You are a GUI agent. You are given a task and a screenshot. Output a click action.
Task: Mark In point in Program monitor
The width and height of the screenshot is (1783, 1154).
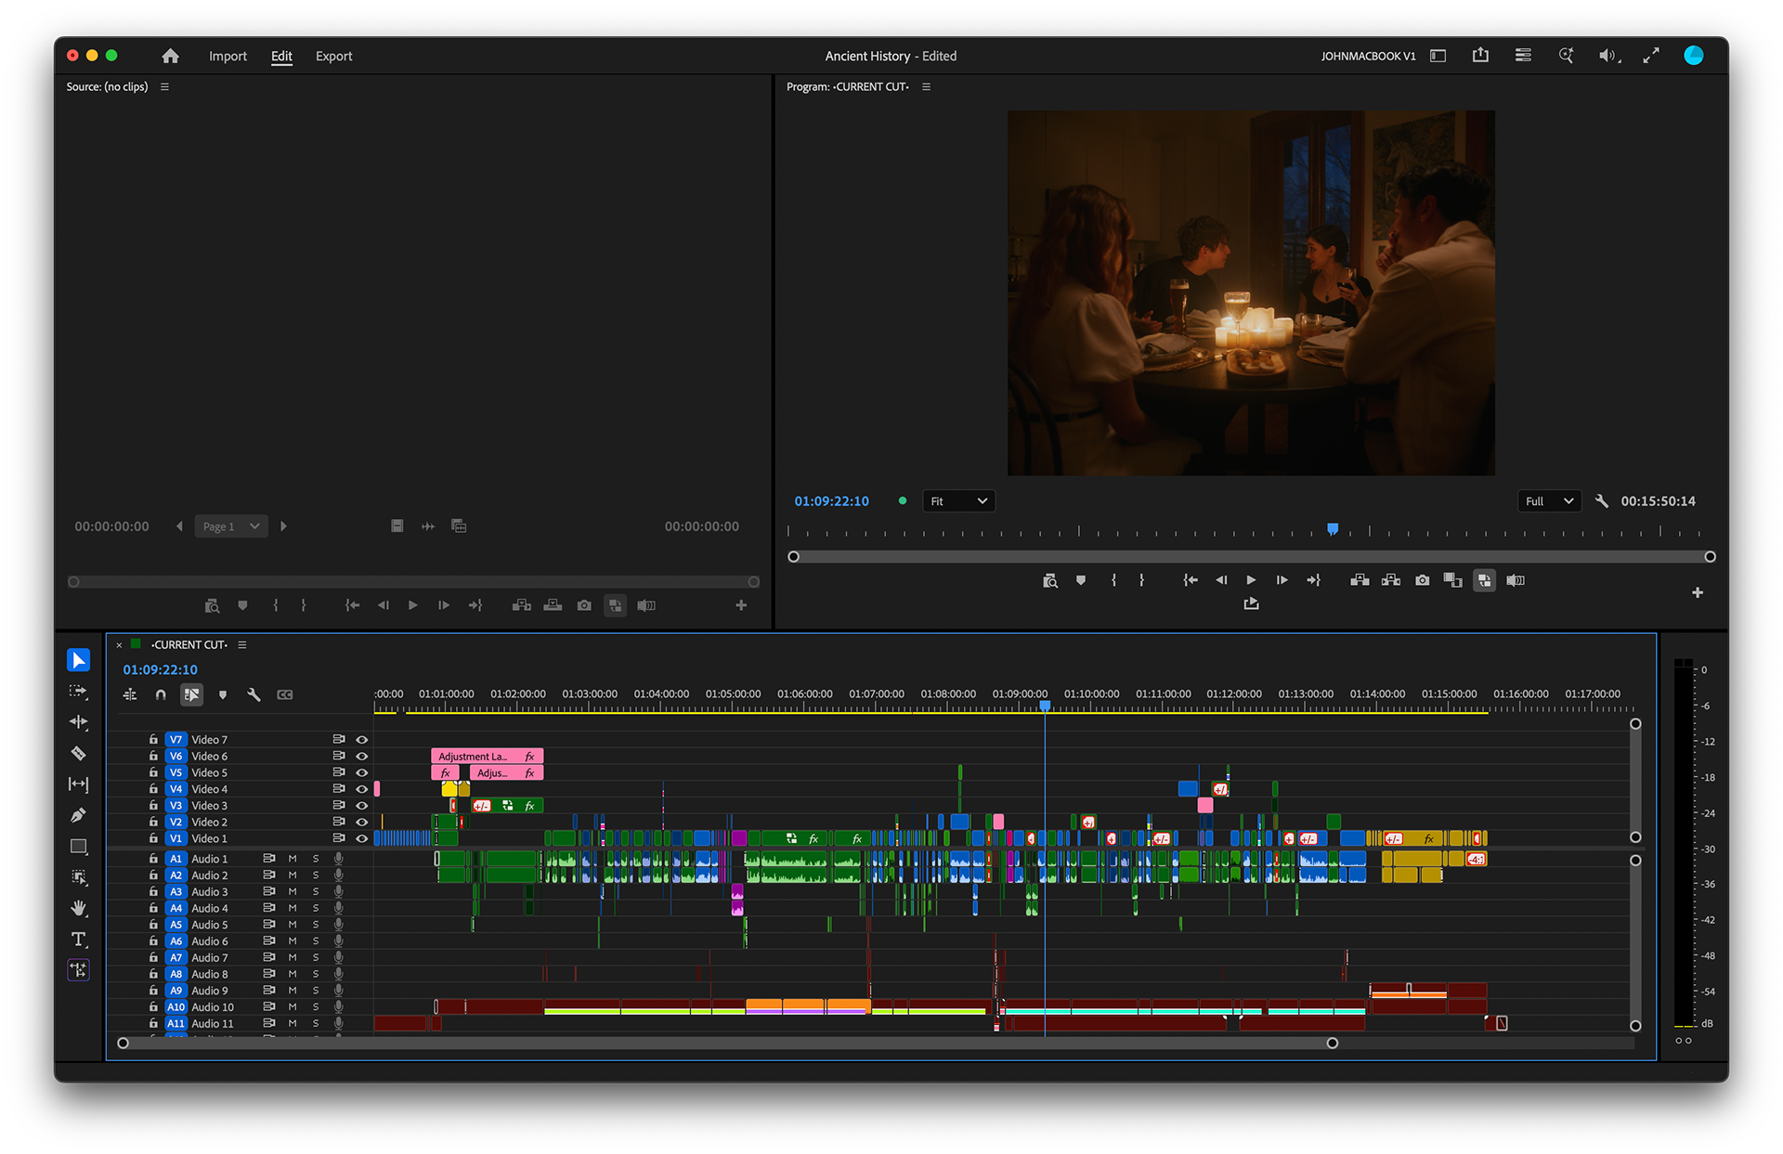coord(1113,580)
